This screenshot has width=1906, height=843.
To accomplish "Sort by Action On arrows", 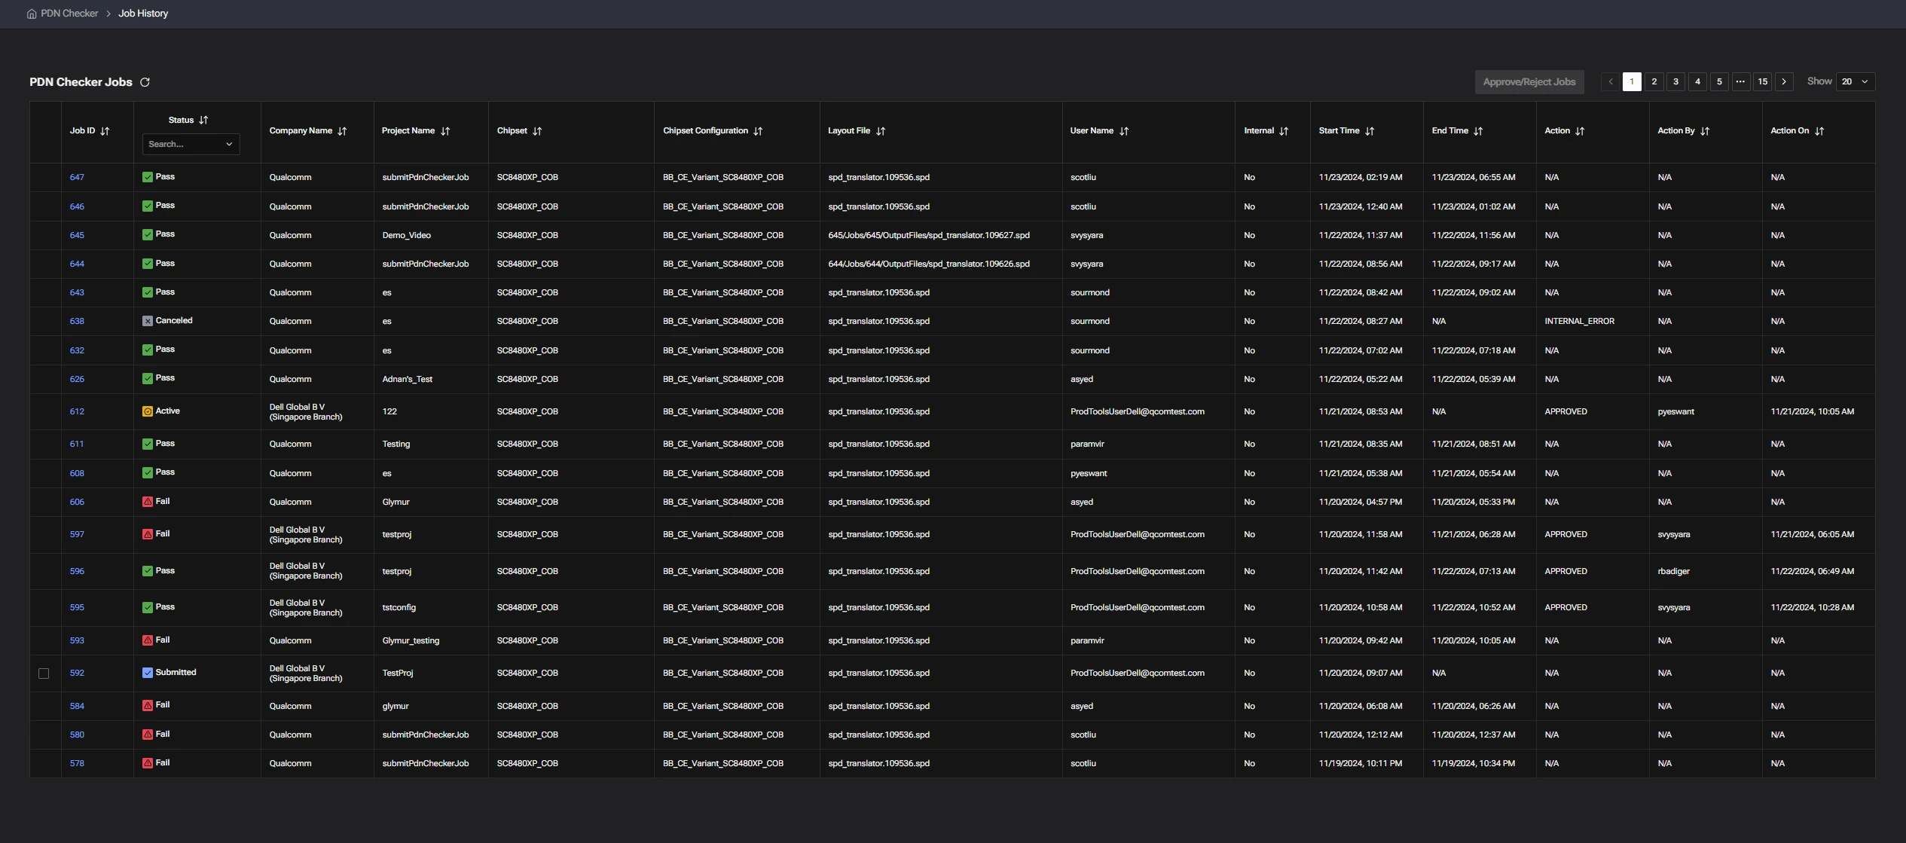I will [x=1819, y=131].
